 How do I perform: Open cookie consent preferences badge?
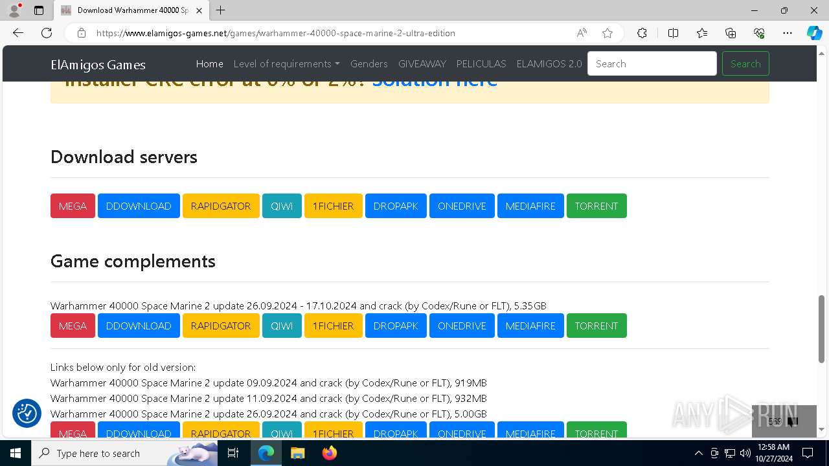coord(27,413)
